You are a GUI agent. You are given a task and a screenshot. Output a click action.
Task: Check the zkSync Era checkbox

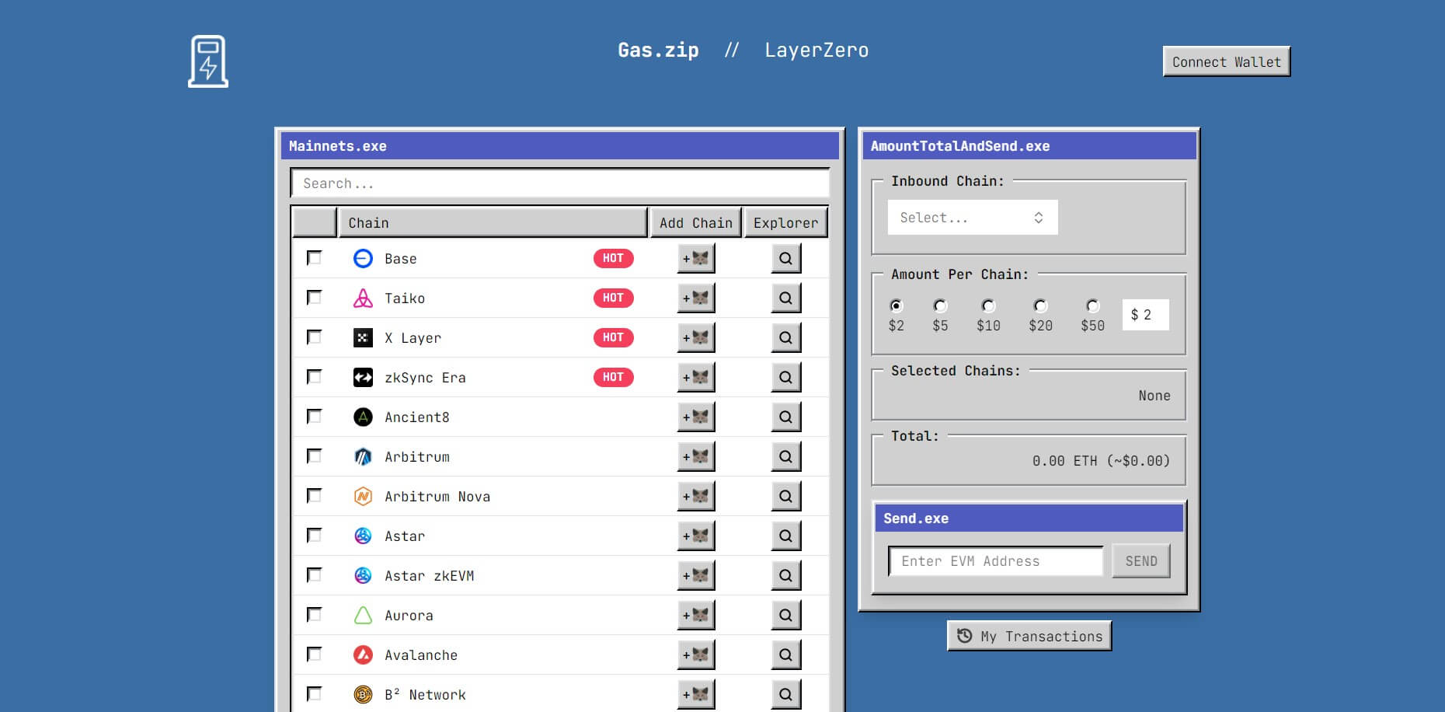click(x=314, y=376)
